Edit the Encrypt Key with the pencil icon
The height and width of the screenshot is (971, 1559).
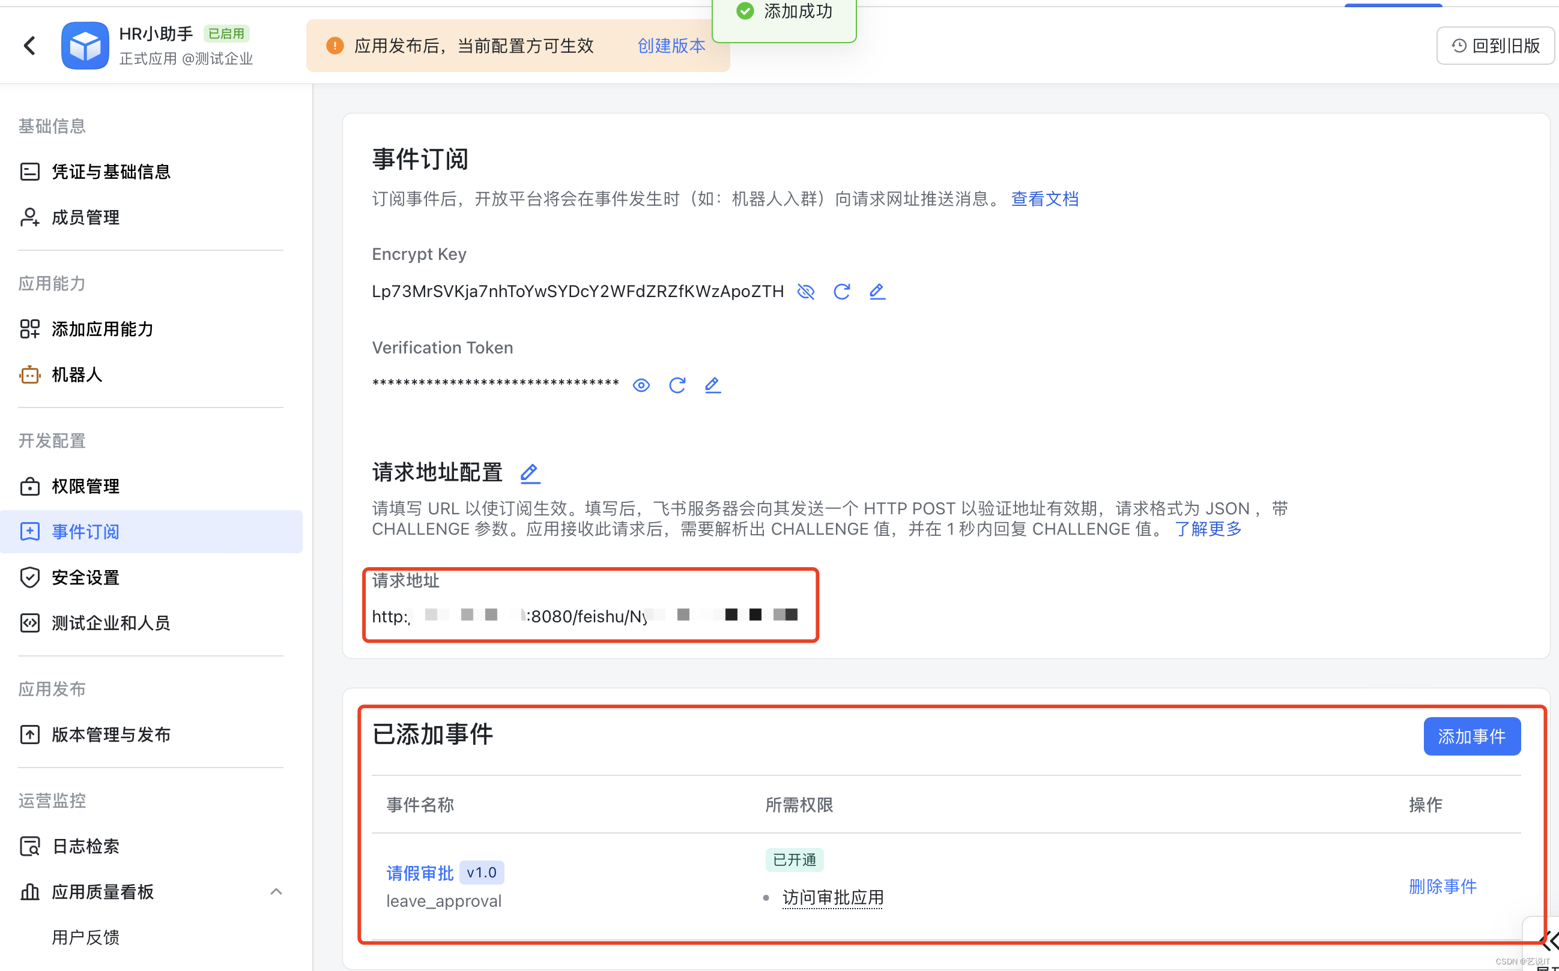coord(877,292)
